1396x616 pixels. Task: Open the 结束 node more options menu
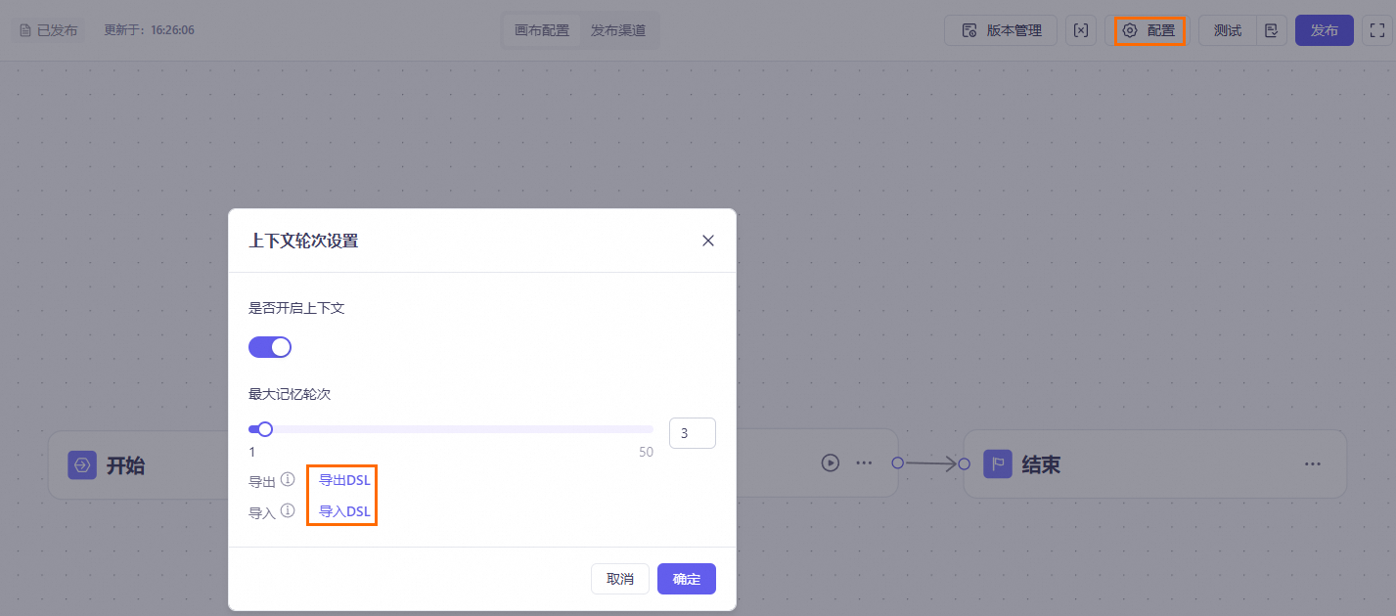pyautogui.click(x=1314, y=463)
